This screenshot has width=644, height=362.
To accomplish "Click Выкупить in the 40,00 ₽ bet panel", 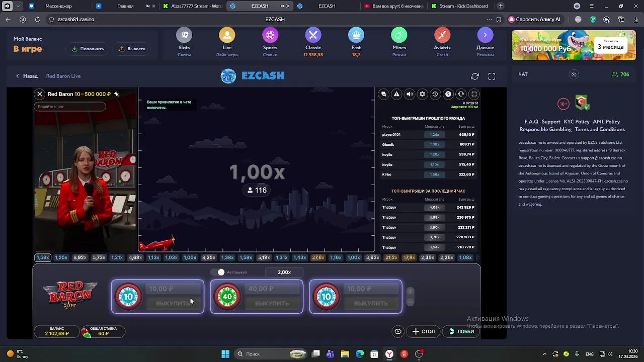I will pos(272,303).
